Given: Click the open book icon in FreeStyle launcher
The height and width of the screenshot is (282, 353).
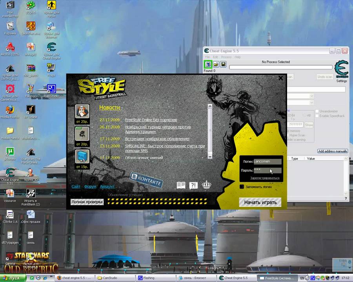Looking at the screenshot, I should click(181, 185).
